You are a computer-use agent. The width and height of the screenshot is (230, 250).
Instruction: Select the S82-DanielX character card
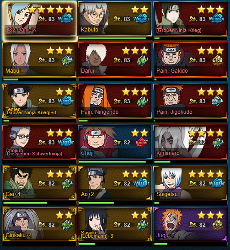[x=40, y=19]
